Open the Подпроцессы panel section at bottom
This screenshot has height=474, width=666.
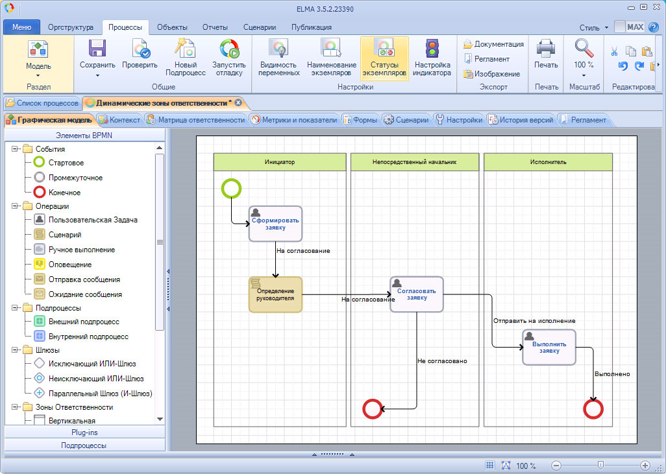click(84, 445)
